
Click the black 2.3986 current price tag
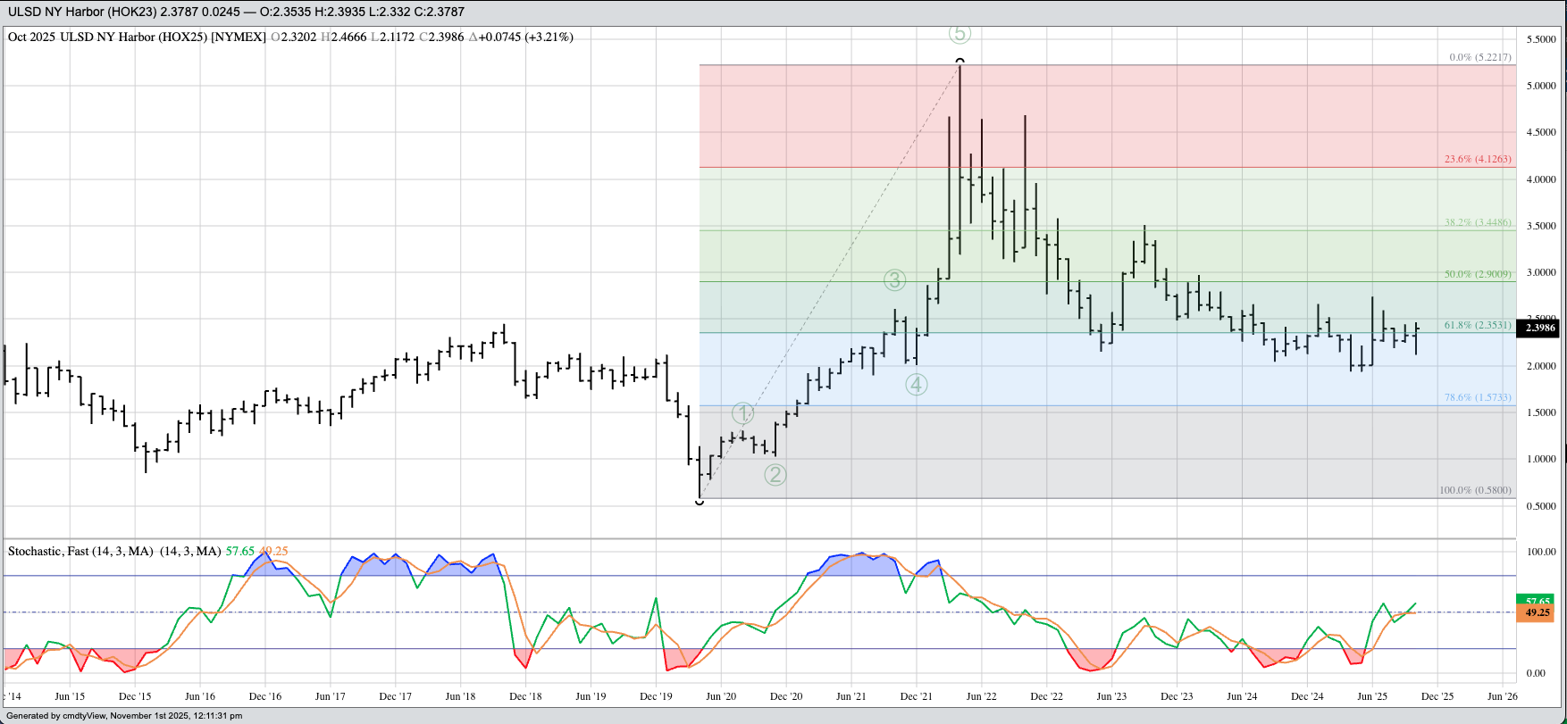pyautogui.click(x=1538, y=328)
